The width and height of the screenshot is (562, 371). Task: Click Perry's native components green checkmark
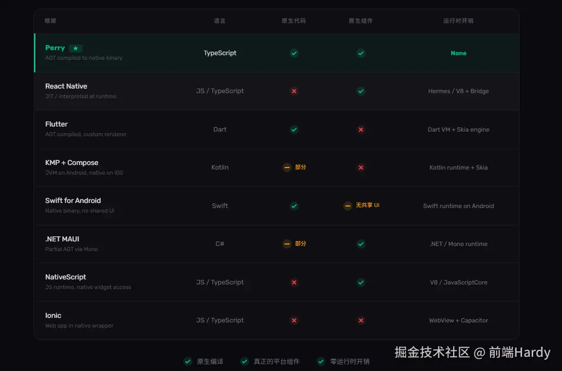tap(361, 53)
